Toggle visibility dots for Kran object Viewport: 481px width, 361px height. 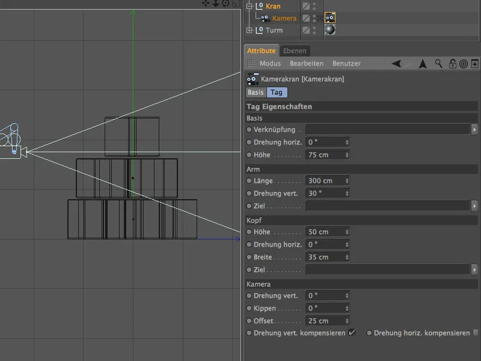coord(314,6)
